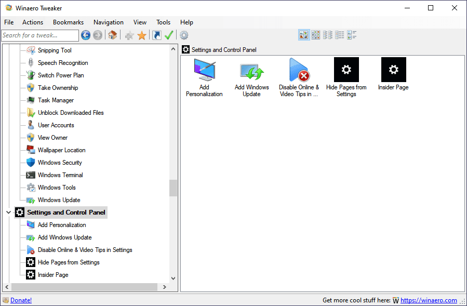The image size is (467, 306).
Task: Switch to list view mode
Action: point(340,35)
